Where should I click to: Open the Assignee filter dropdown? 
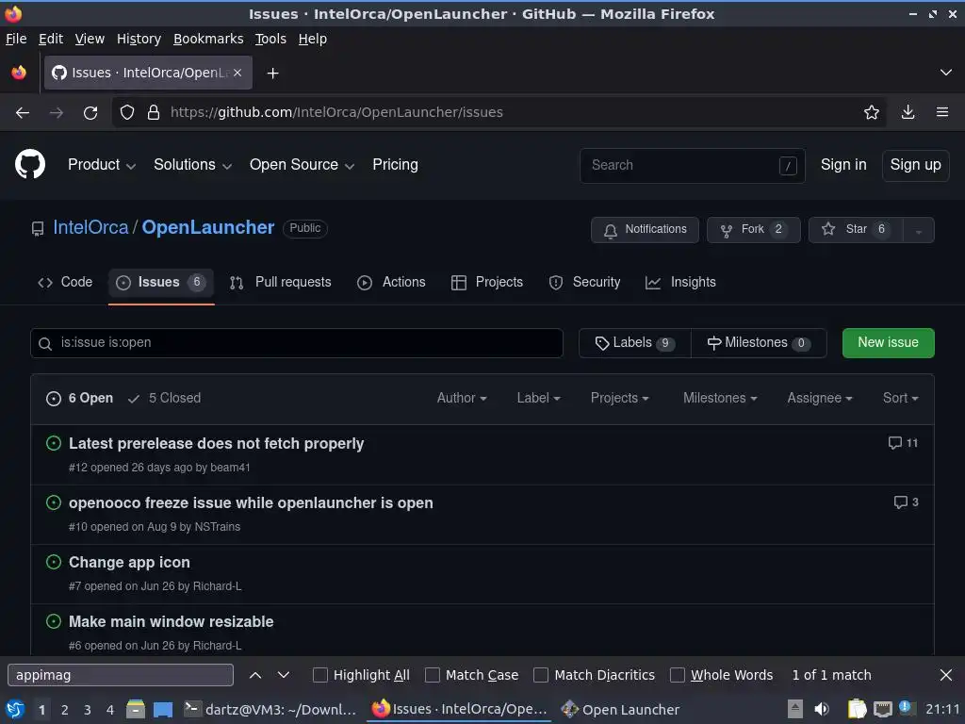click(x=820, y=399)
